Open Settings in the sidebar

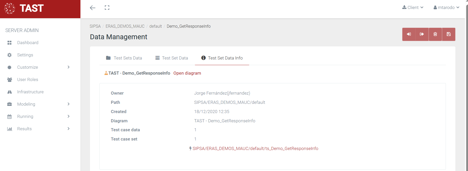click(x=25, y=55)
